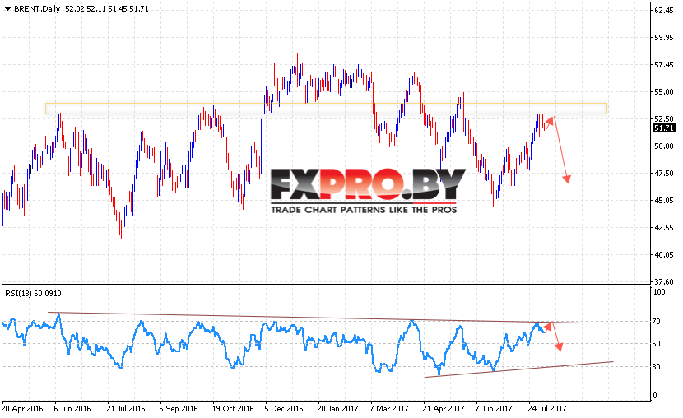Image resolution: width=683 pixels, height=418 pixels.
Task: Select the current price tag 51.71
Action: (664, 128)
